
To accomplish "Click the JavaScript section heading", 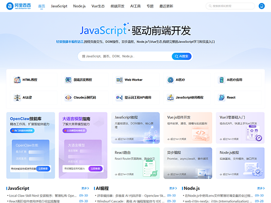I will [19, 188].
